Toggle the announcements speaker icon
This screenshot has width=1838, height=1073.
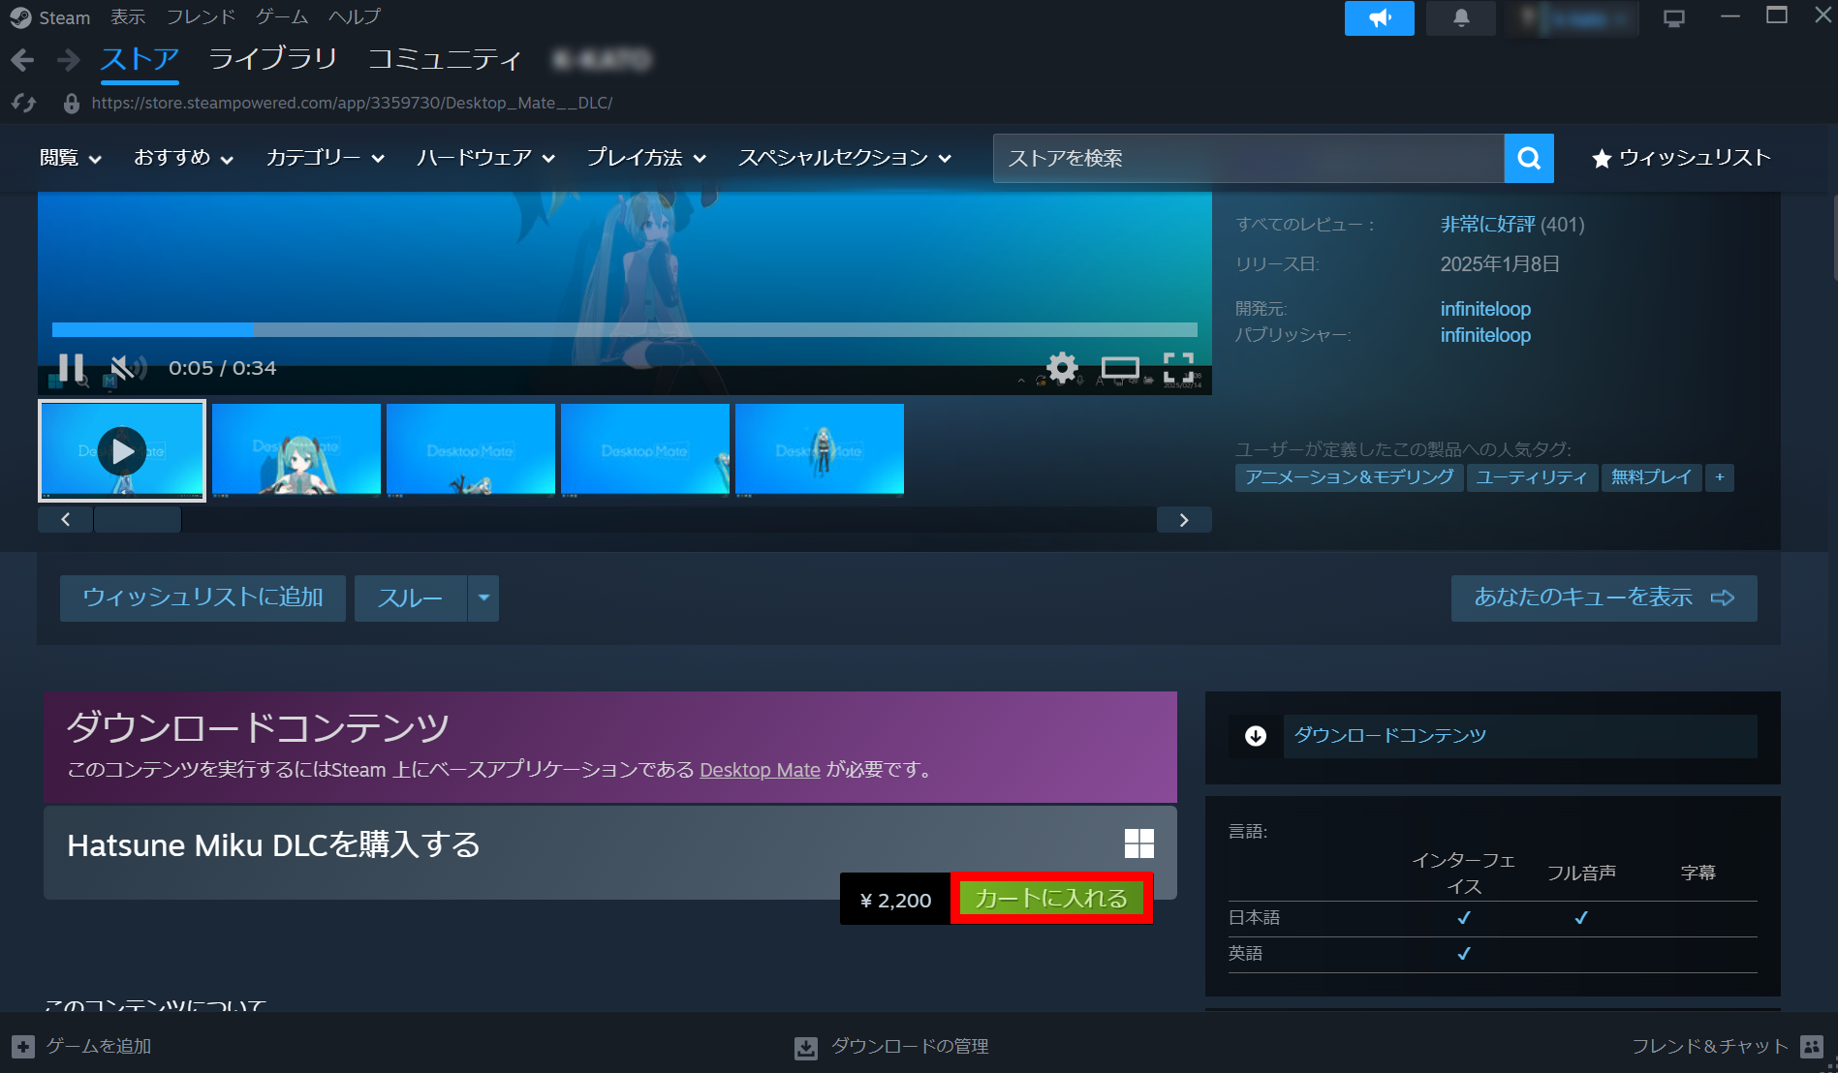[x=1379, y=17]
